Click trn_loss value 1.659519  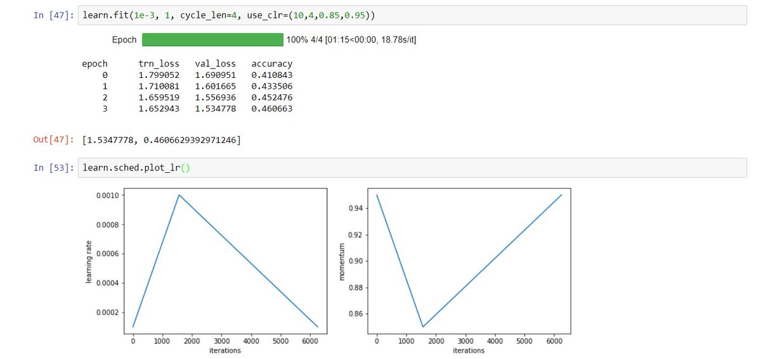coord(159,98)
